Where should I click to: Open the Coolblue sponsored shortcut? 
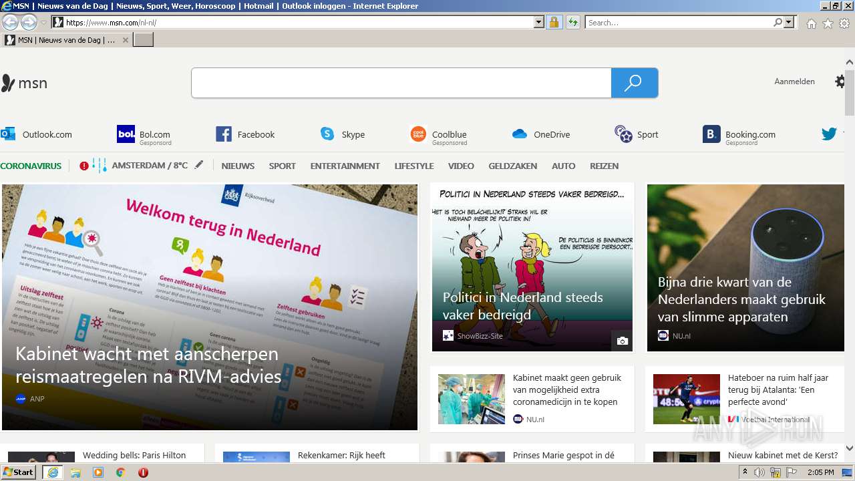[439, 135]
